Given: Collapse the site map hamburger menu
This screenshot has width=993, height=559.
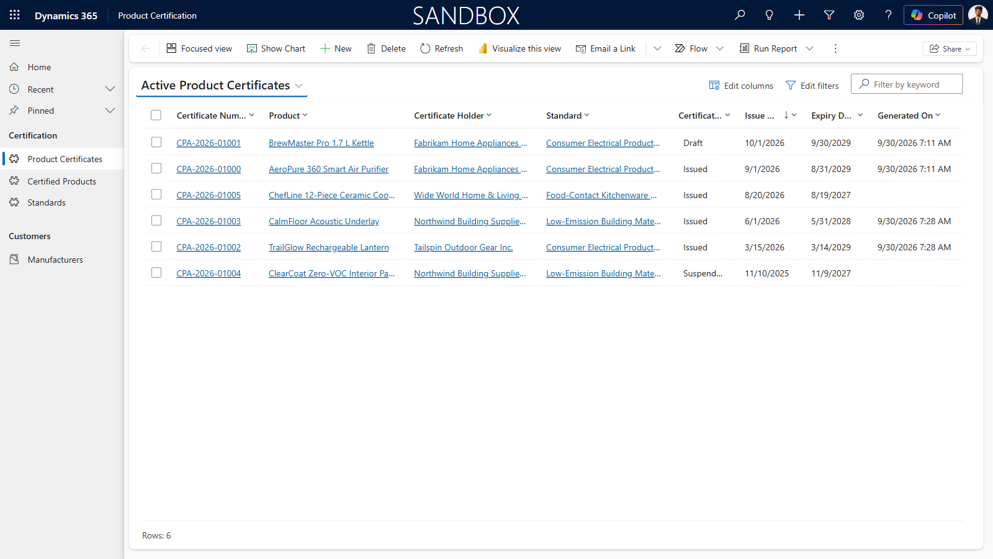Looking at the screenshot, I should (15, 43).
